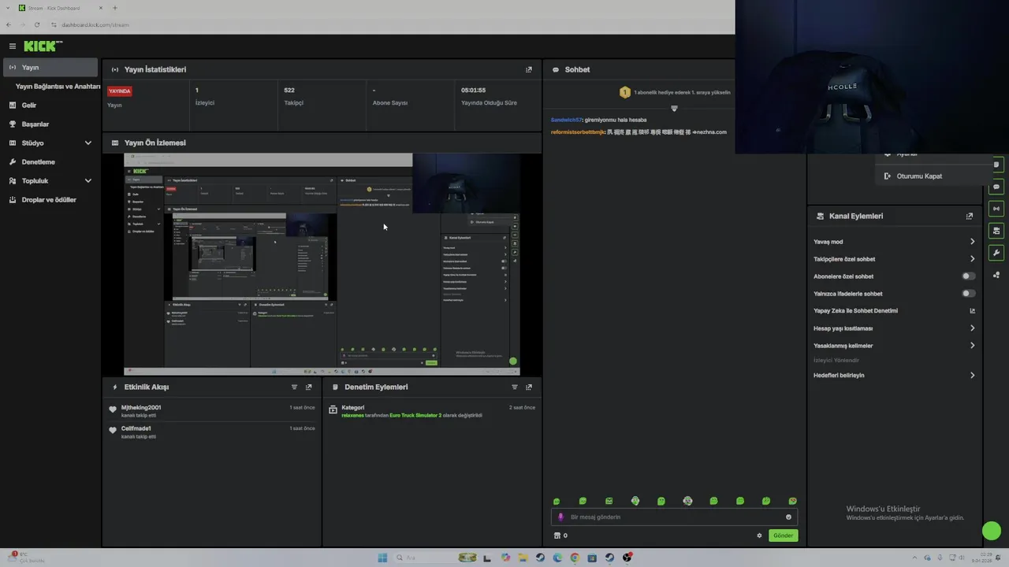
Task: Click the Yayın Ön İzlemesi panel icon
Action: click(x=115, y=143)
